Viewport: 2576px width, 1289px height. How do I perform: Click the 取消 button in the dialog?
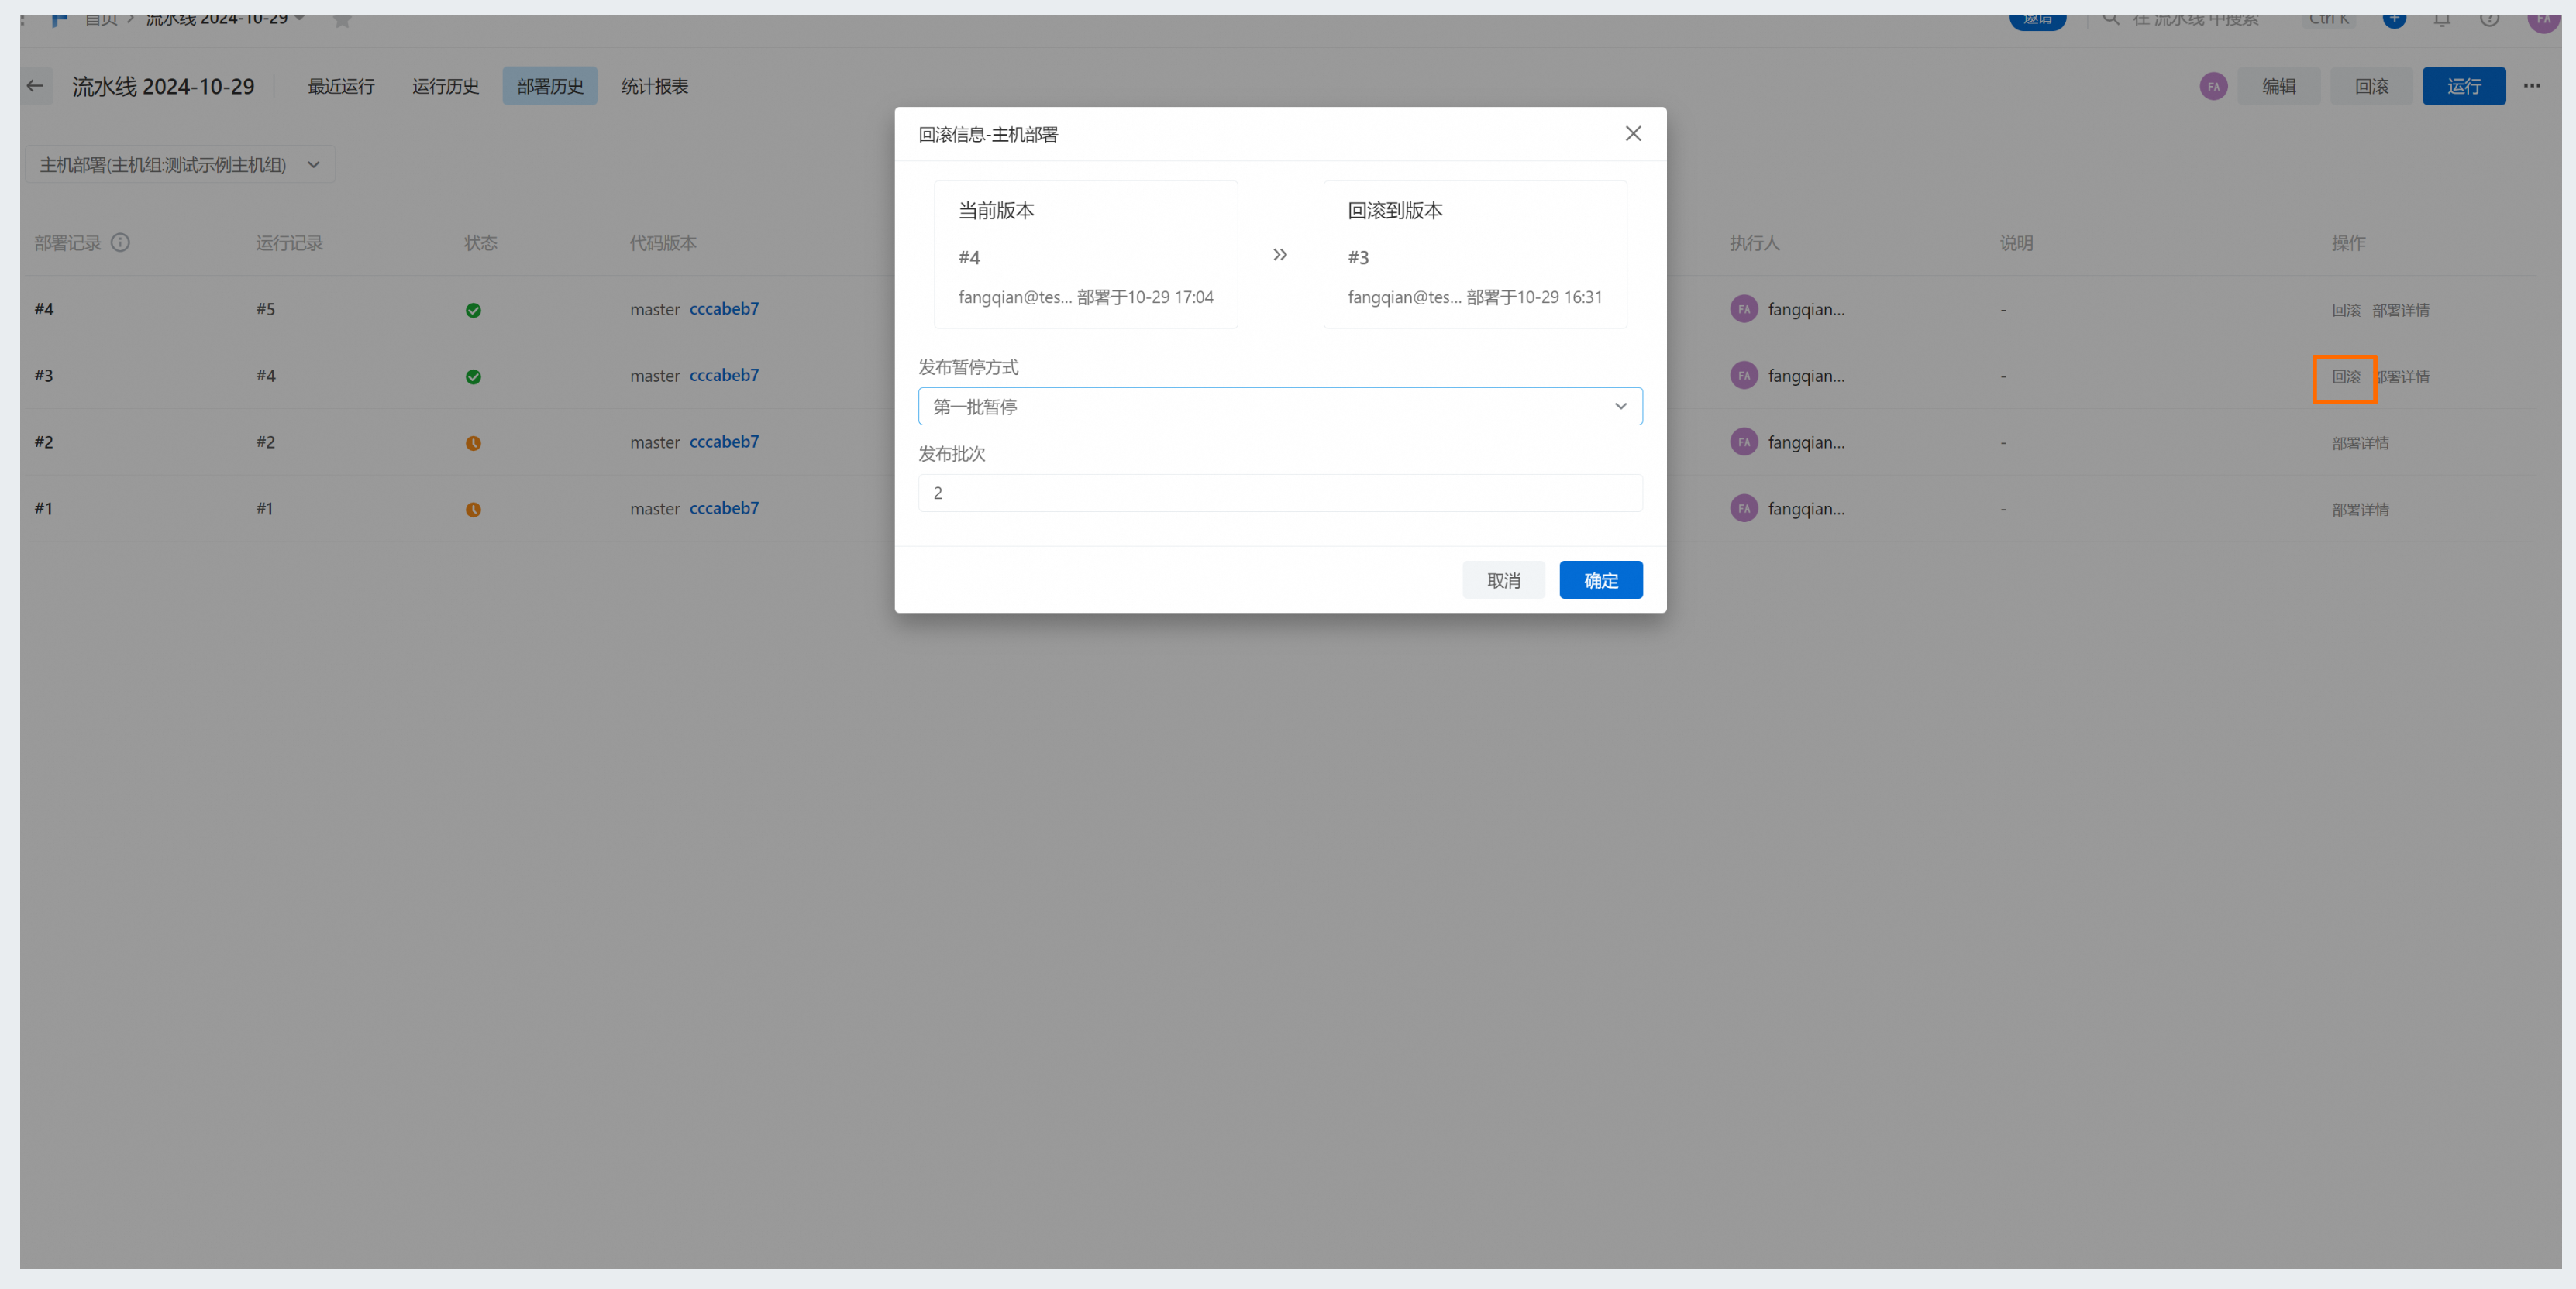point(1503,580)
